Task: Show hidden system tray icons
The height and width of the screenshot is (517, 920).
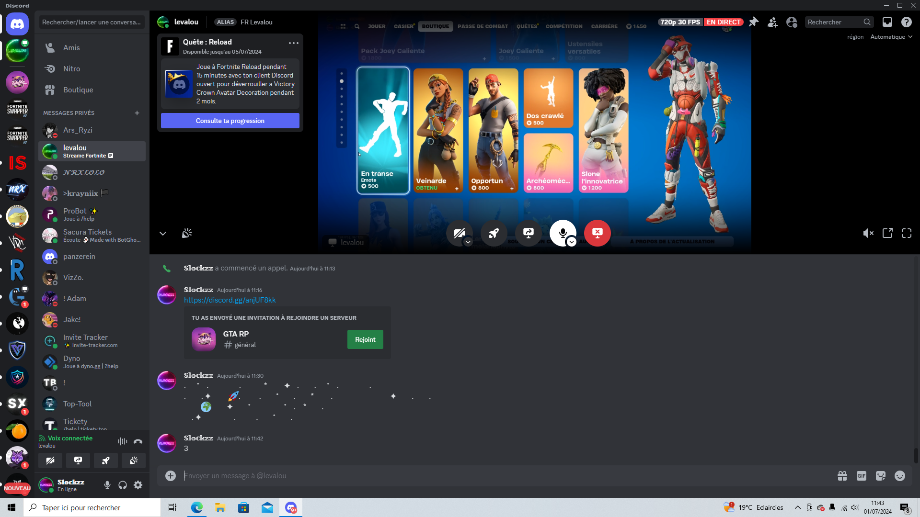Action: (797, 507)
